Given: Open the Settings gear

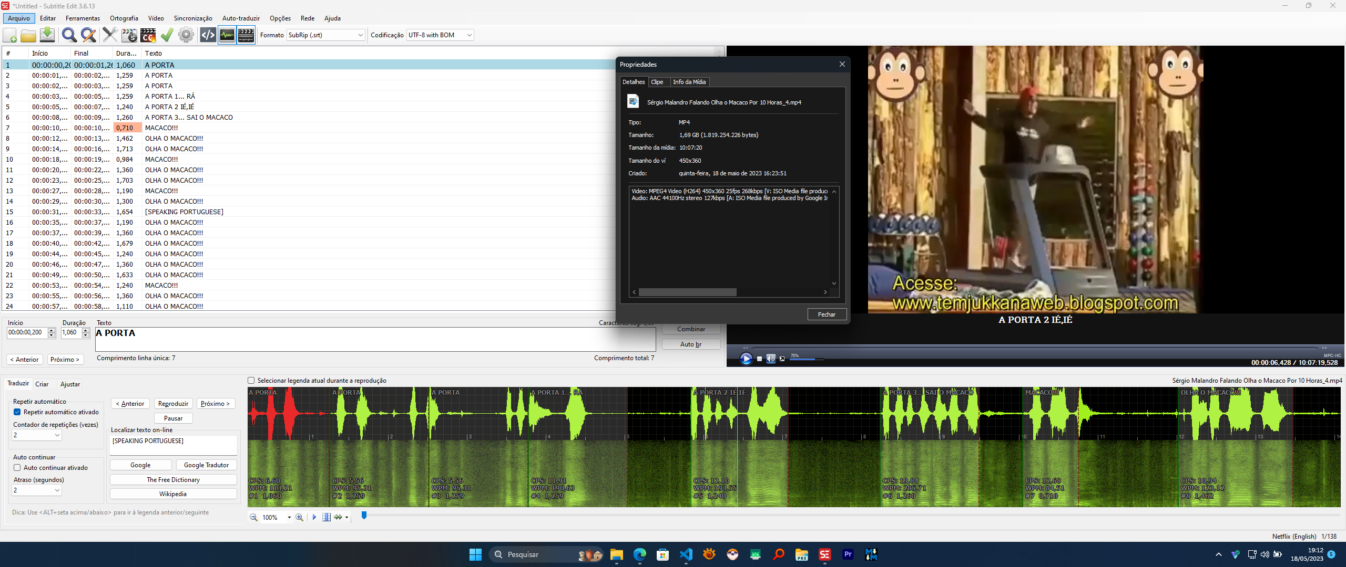Looking at the screenshot, I should point(186,35).
